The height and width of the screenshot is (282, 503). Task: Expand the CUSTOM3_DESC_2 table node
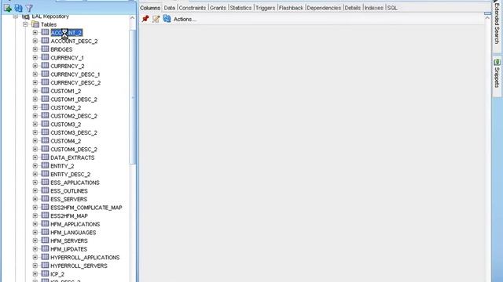point(35,132)
